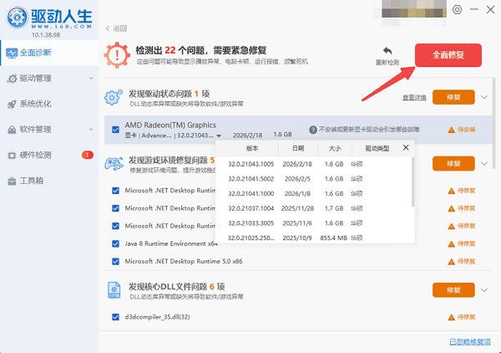This screenshot has height=353, width=501.
Task: Select version 32.0.21037.1004 in popup
Action: click(x=315, y=208)
